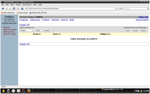Expand the Most Visited bookmarks folder

[x=8, y=13]
